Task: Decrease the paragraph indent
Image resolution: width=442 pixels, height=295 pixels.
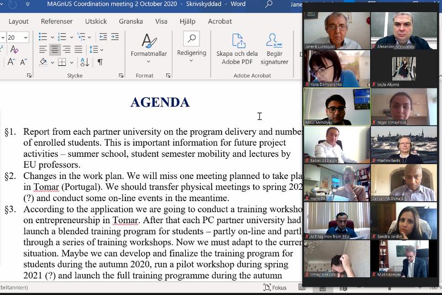Action: 103,37
